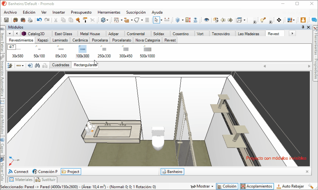Screen dimensions: 318x190
Task: Click the Rectangulares button
Action: 85,65
